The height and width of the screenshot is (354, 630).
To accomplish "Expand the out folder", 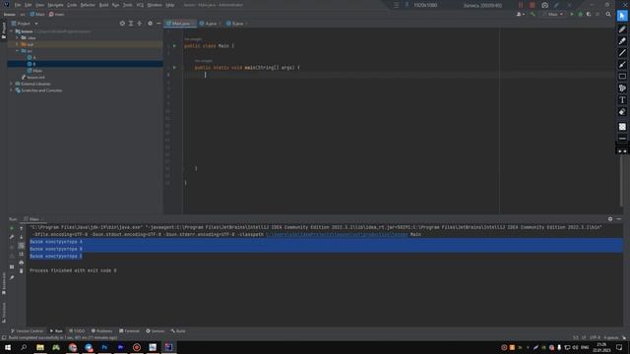I will [x=17, y=44].
